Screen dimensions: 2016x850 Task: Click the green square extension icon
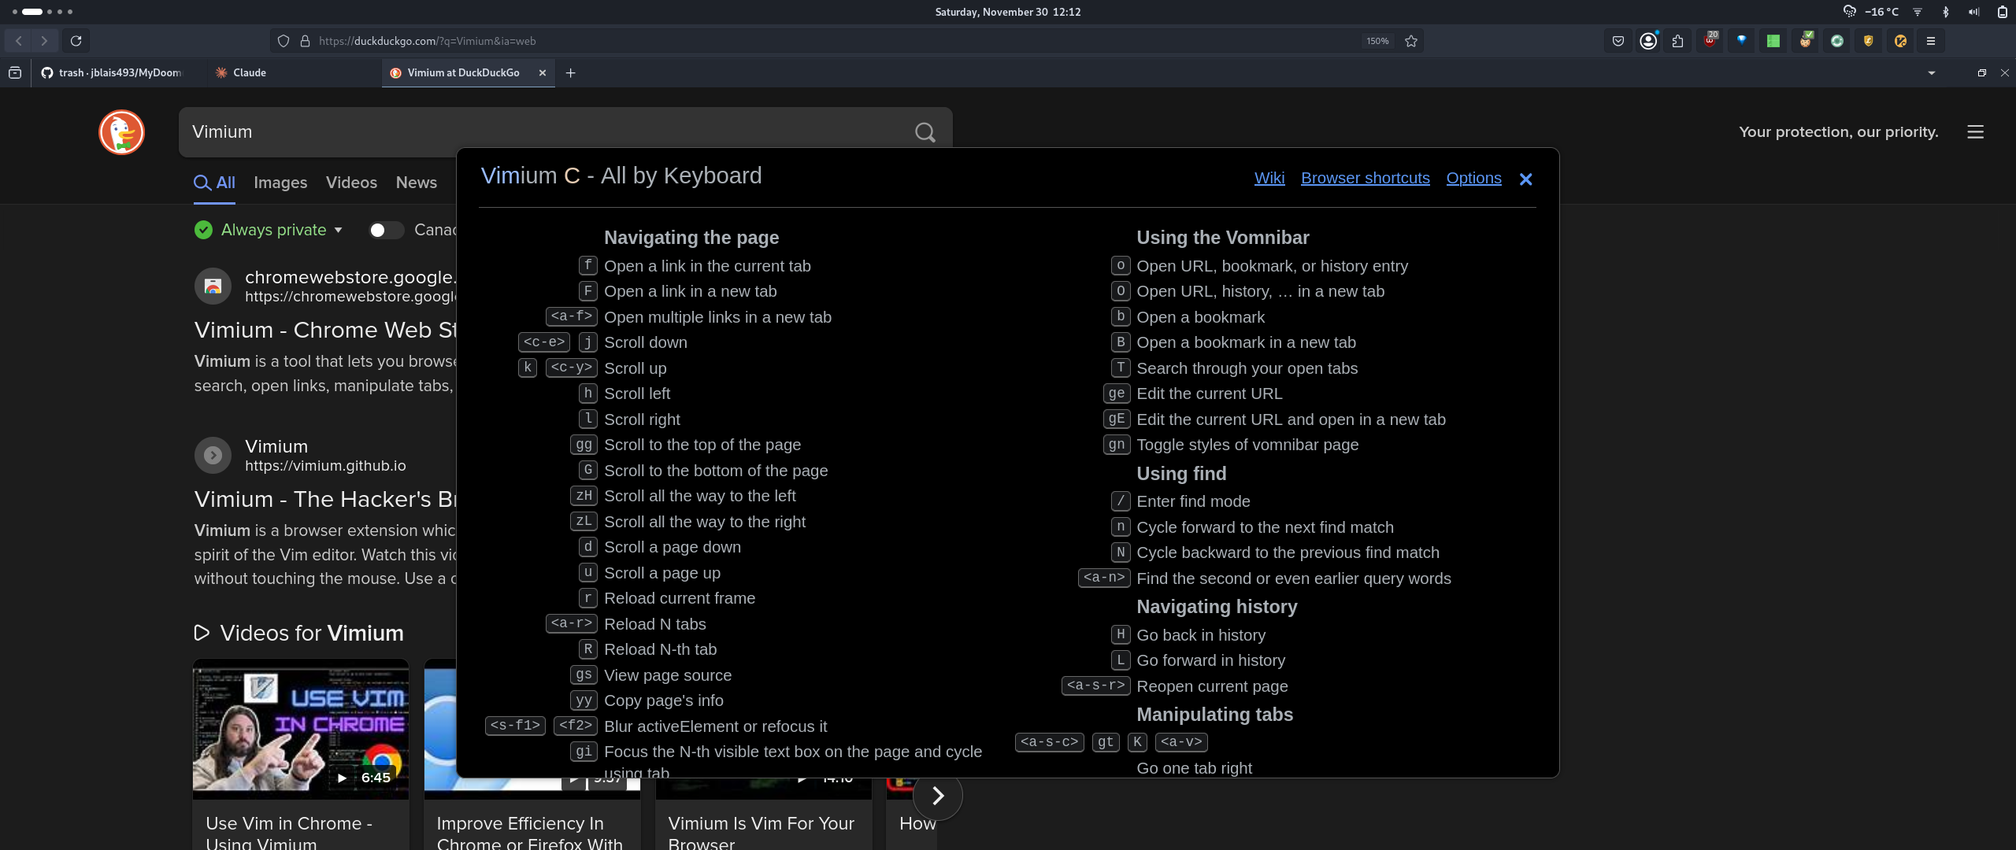(x=1773, y=41)
